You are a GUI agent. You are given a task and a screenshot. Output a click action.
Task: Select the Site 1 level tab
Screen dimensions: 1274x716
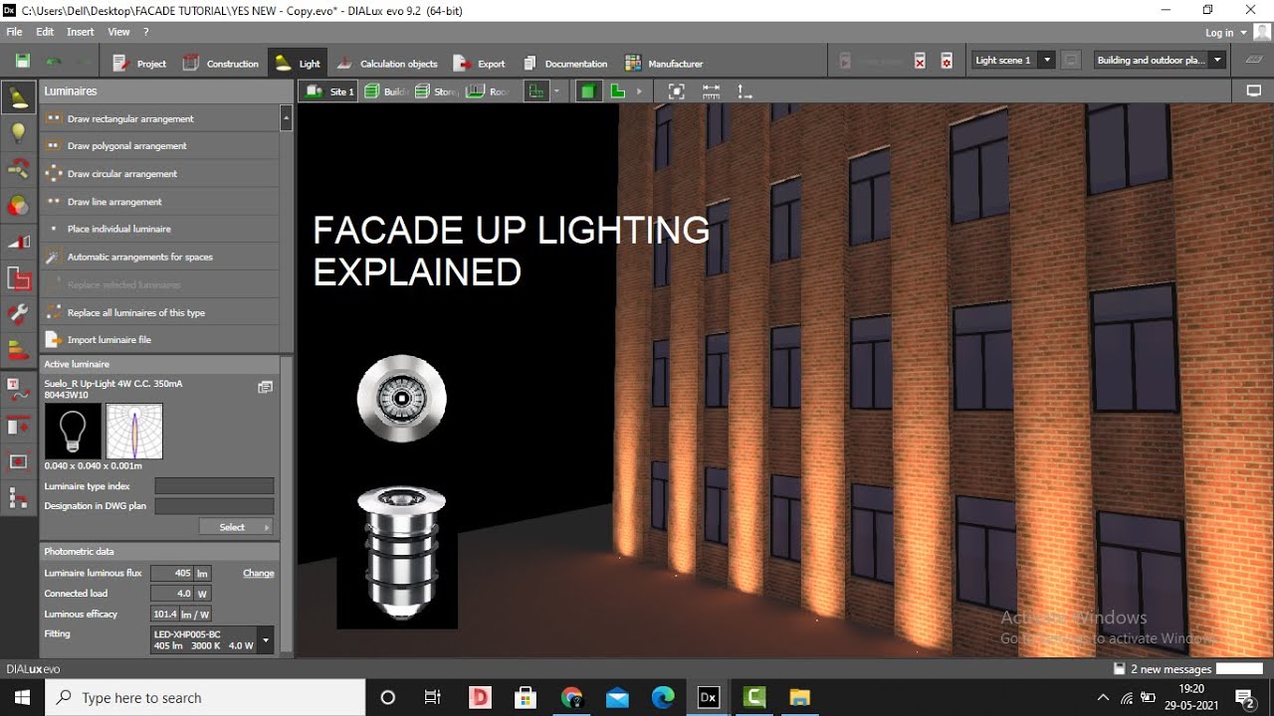[329, 91]
